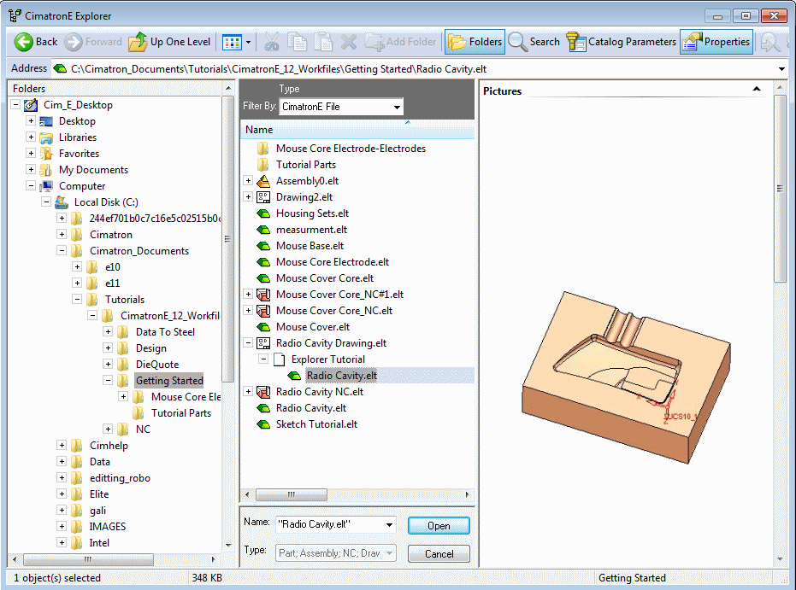Click the file list horizontal scrollbar
This screenshot has width=796, height=590.
coord(357,495)
